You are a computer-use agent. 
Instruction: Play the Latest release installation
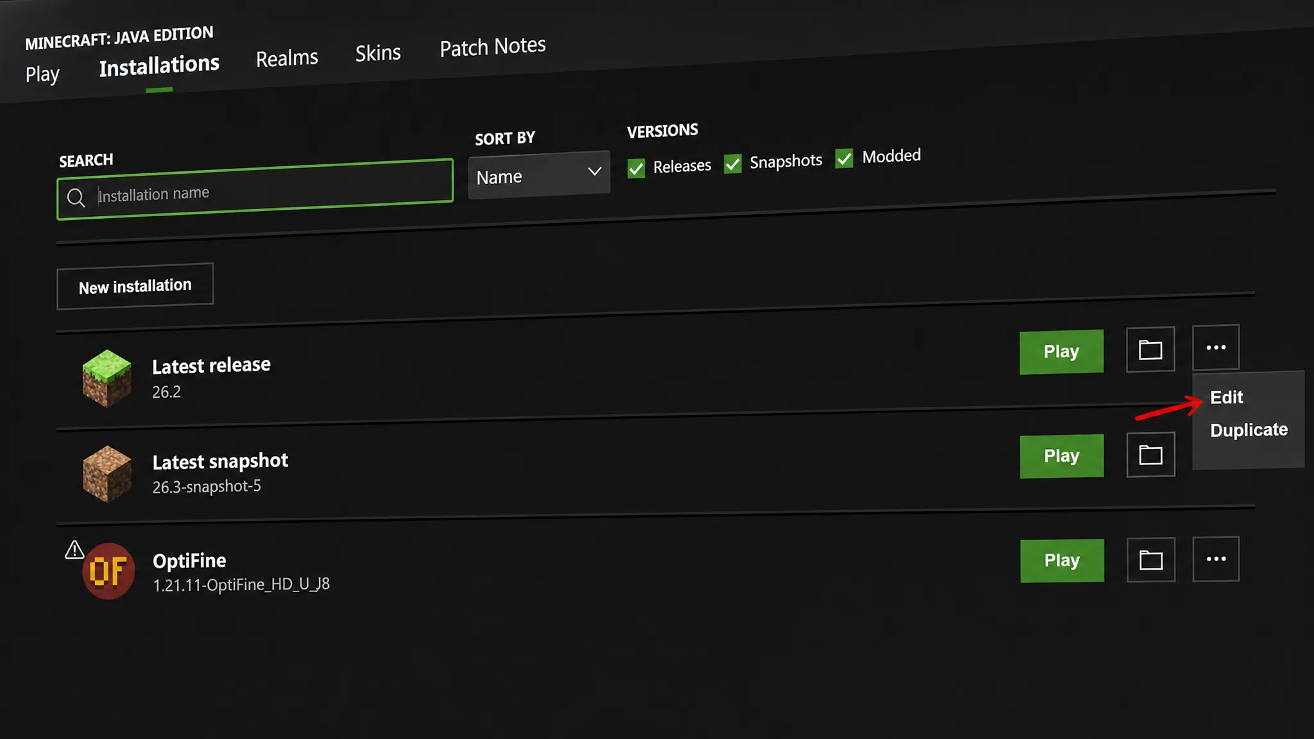pos(1061,352)
